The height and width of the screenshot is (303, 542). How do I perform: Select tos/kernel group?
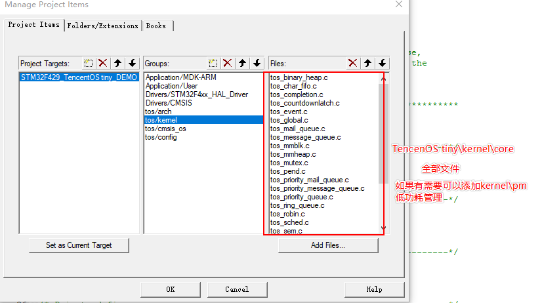[203, 120]
